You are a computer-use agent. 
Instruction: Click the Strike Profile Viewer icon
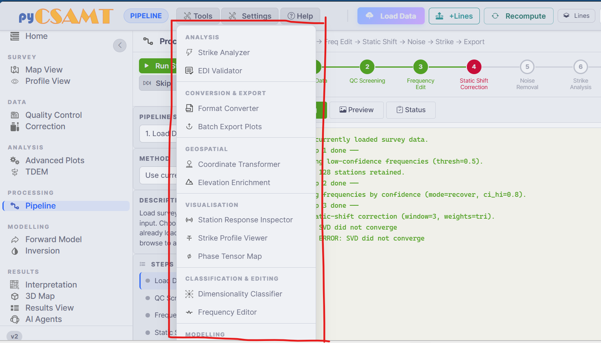pyautogui.click(x=189, y=238)
